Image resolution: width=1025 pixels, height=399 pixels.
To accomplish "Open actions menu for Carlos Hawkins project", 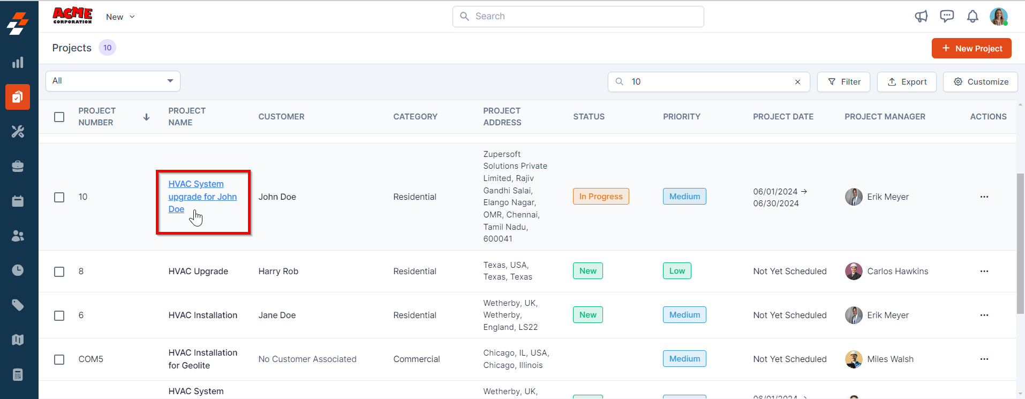I will [x=984, y=272].
